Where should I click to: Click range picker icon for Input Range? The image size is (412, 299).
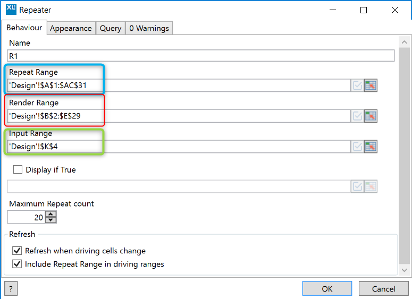(x=371, y=147)
